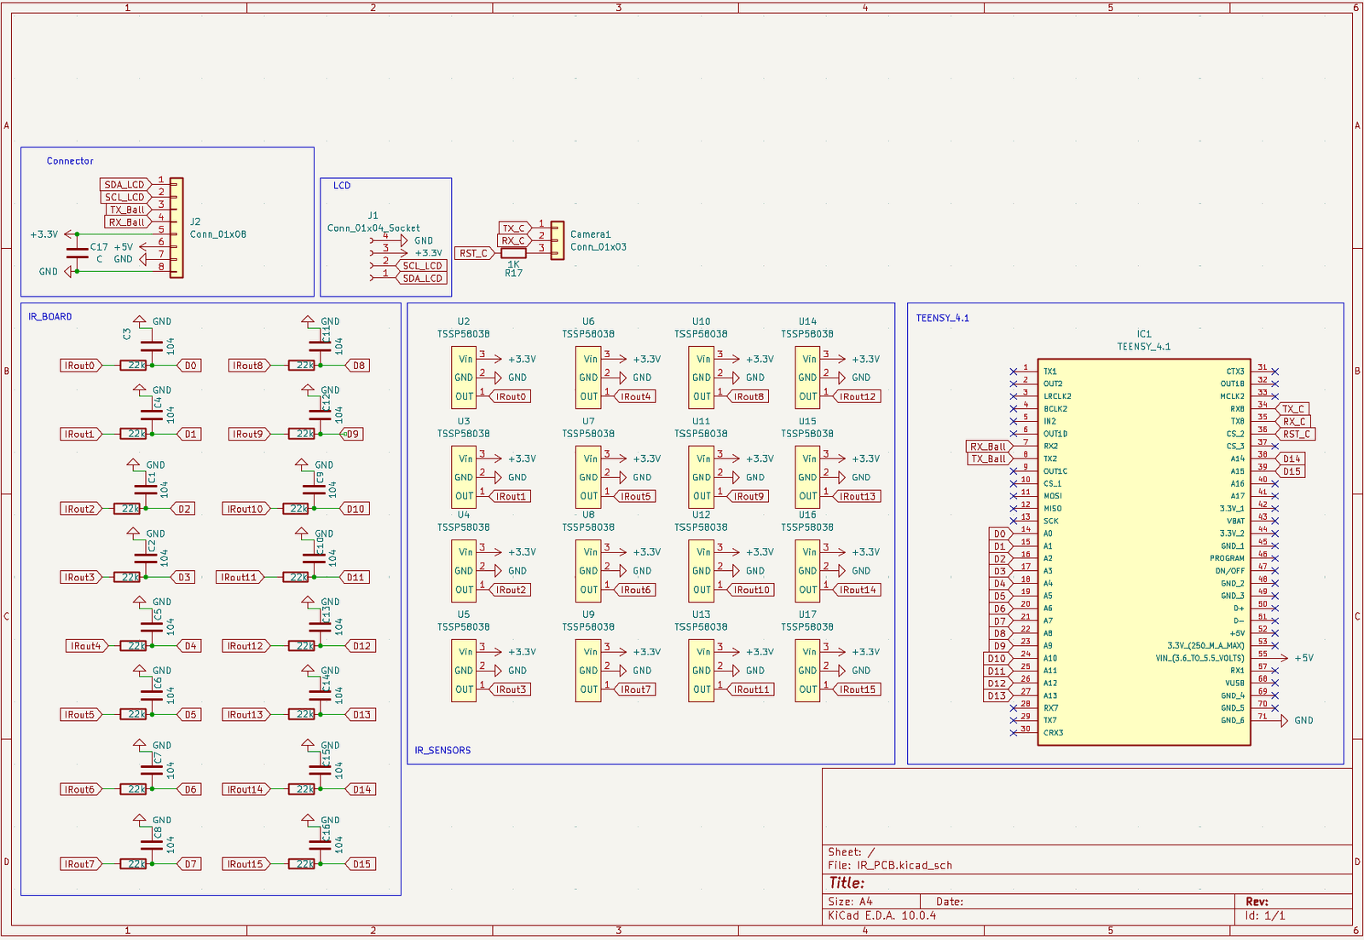
Task: Select the D9 label in the IR_BOARD section
Action: 351,434
